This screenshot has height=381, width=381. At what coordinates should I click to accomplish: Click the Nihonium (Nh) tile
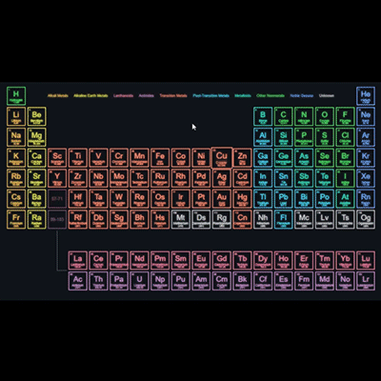[x=263, y=219]
